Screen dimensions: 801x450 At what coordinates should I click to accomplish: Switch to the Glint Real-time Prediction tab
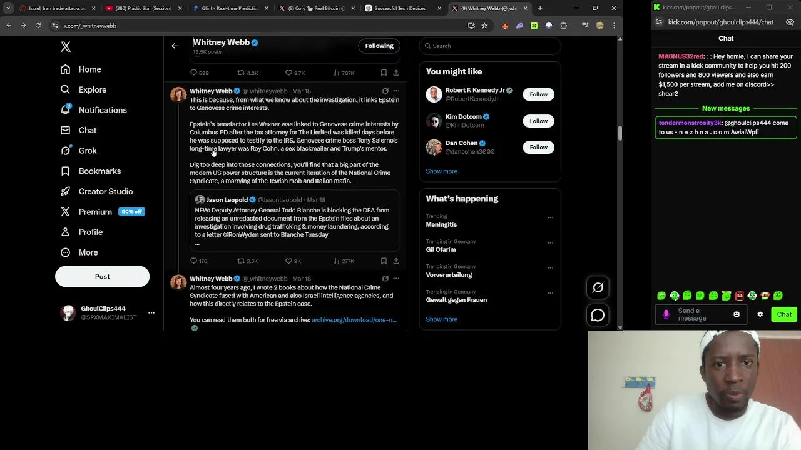pos(230,8)
